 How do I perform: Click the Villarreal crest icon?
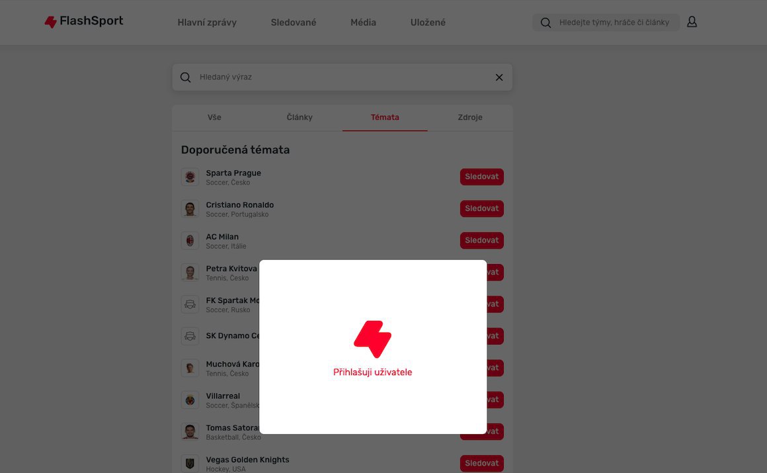(190, 400)
